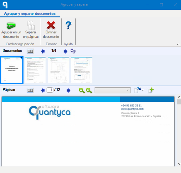Select Agrupar y separar documentos tab
The height and width of the screenshot is (173, 181).
coord(30,13)
